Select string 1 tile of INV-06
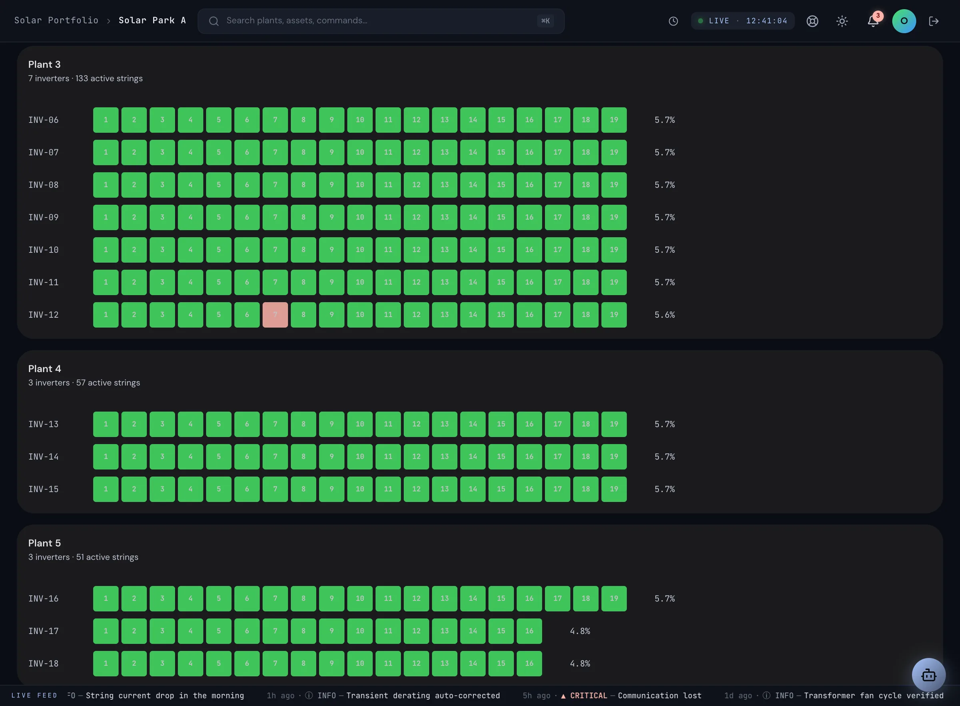This screenshot has width=960, height=706. point(106,120)
